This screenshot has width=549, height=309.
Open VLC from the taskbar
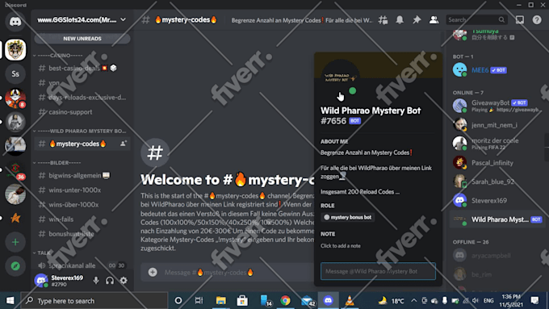pyautogui.click(x=350, y=301)
